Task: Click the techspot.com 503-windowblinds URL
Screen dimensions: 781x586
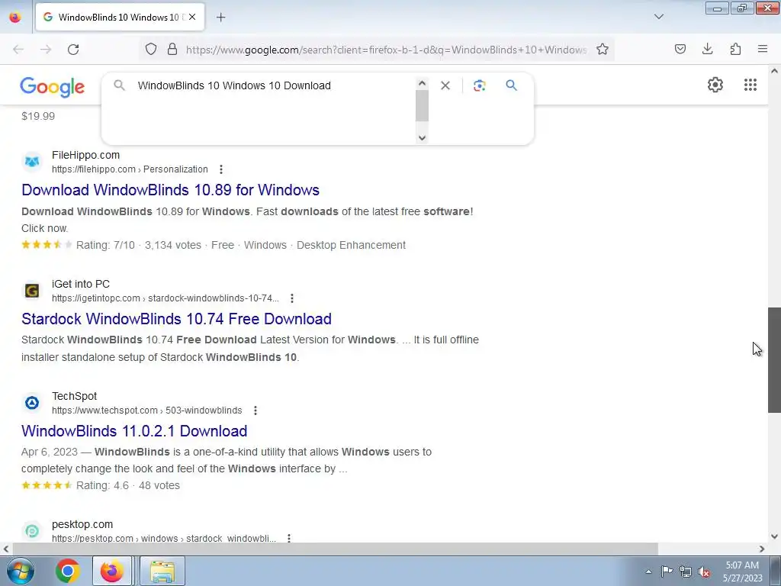Action: tap(147, 410)
